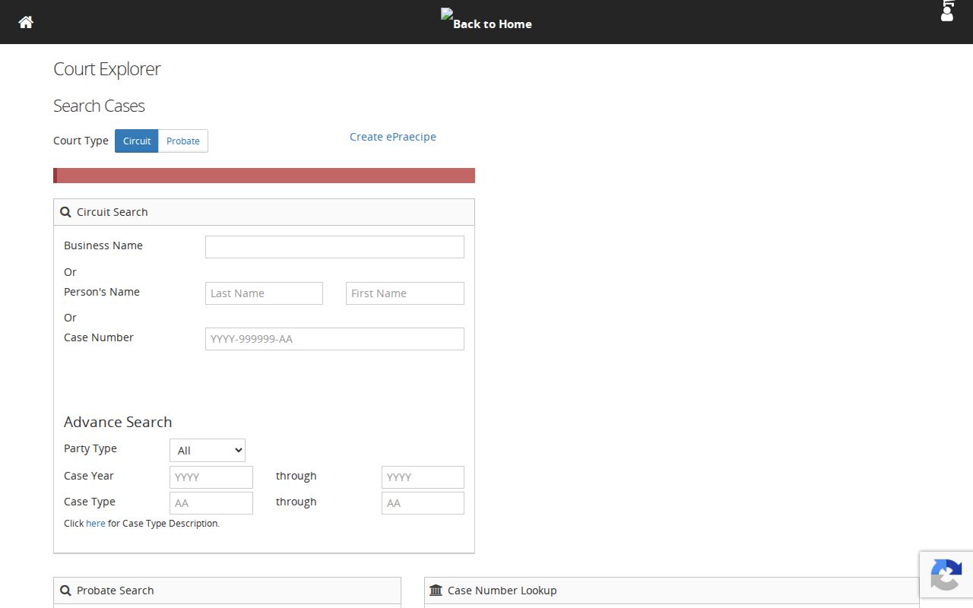Screen dimensions: 973x608
Task: Follow the Create ePraecipe link
Action: pyautogui.click(x=393, y=137)
